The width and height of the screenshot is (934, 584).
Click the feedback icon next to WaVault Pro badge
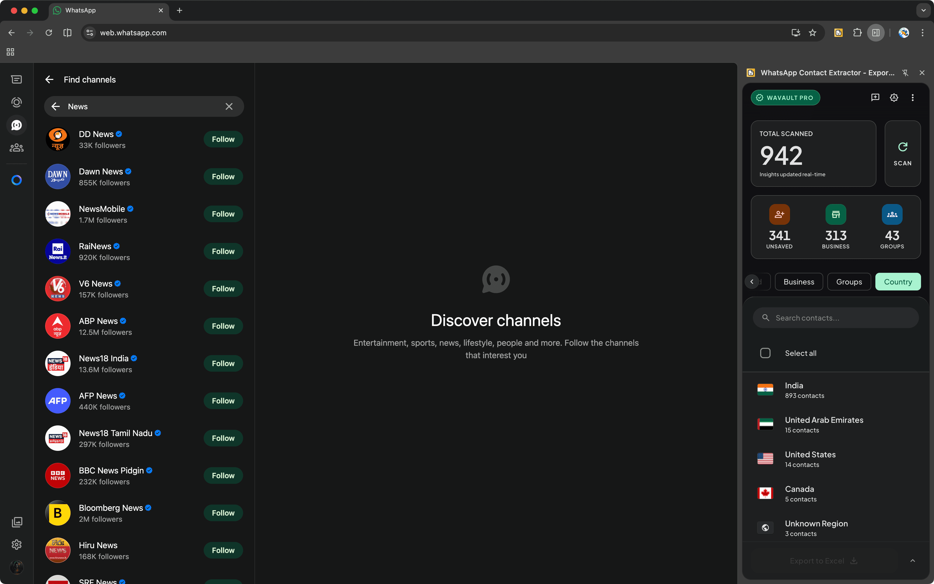coord(875,98)
